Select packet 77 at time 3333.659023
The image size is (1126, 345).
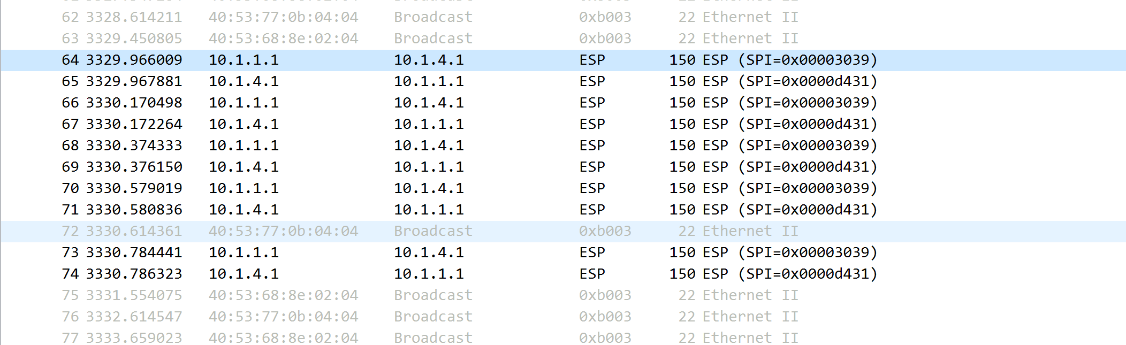pos(134,338)
